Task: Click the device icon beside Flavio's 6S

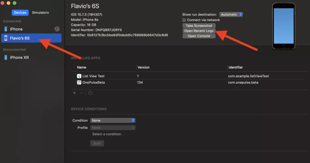Action: click(6, 38)
